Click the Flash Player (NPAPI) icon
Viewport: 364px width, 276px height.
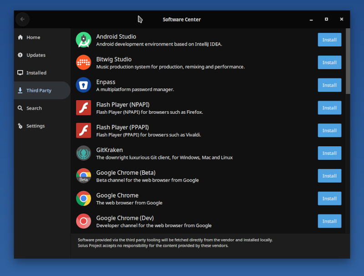83,108
